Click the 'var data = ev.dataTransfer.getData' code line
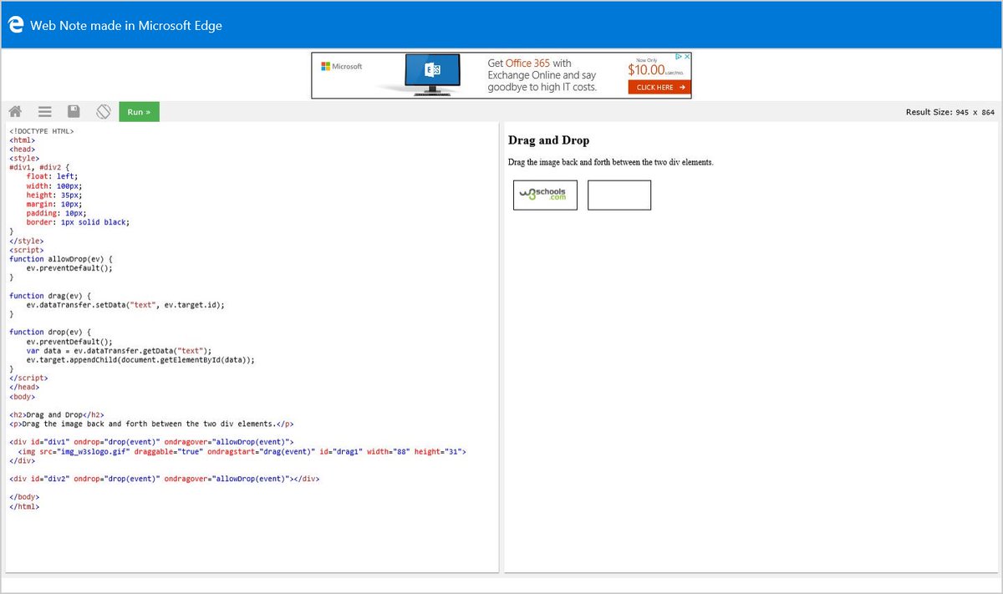 click(119, 350)
